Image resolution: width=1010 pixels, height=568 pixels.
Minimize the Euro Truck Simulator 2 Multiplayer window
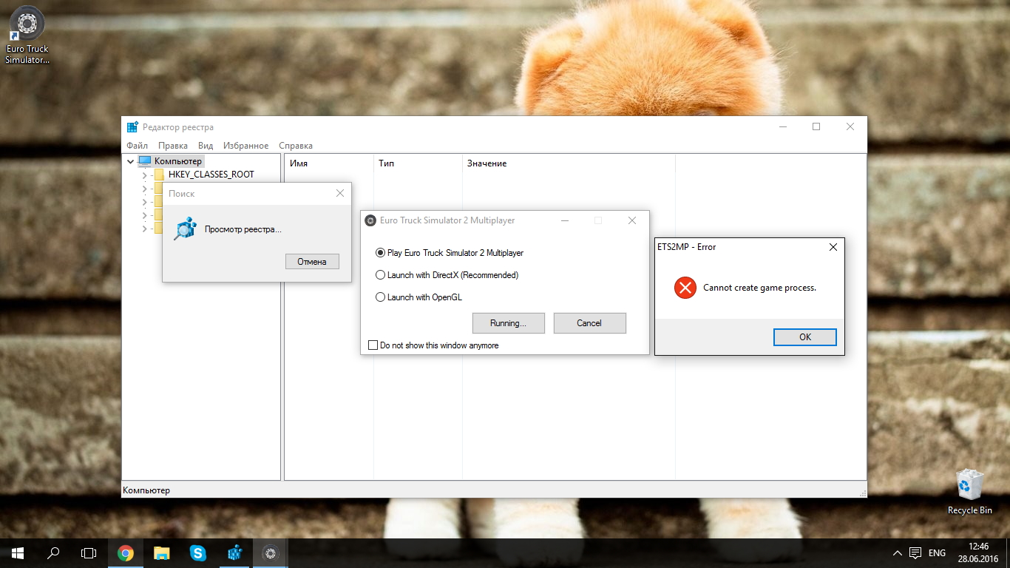[x=565, y=220]
